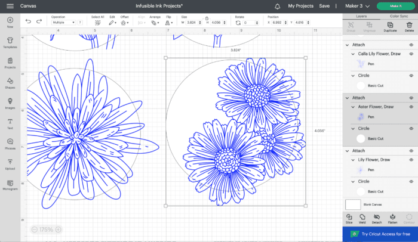Click the Undo arrow
The height and width of the screenshot is (242, 418).
click(28, 21)
